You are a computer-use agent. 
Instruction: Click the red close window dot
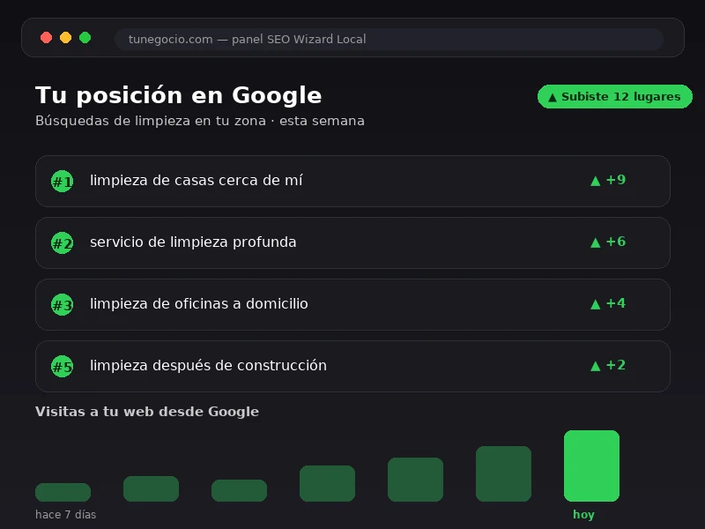47,38
